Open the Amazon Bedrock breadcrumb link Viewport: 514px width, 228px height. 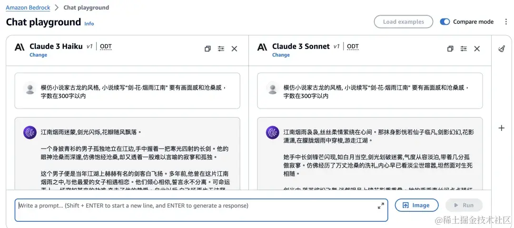28,7
